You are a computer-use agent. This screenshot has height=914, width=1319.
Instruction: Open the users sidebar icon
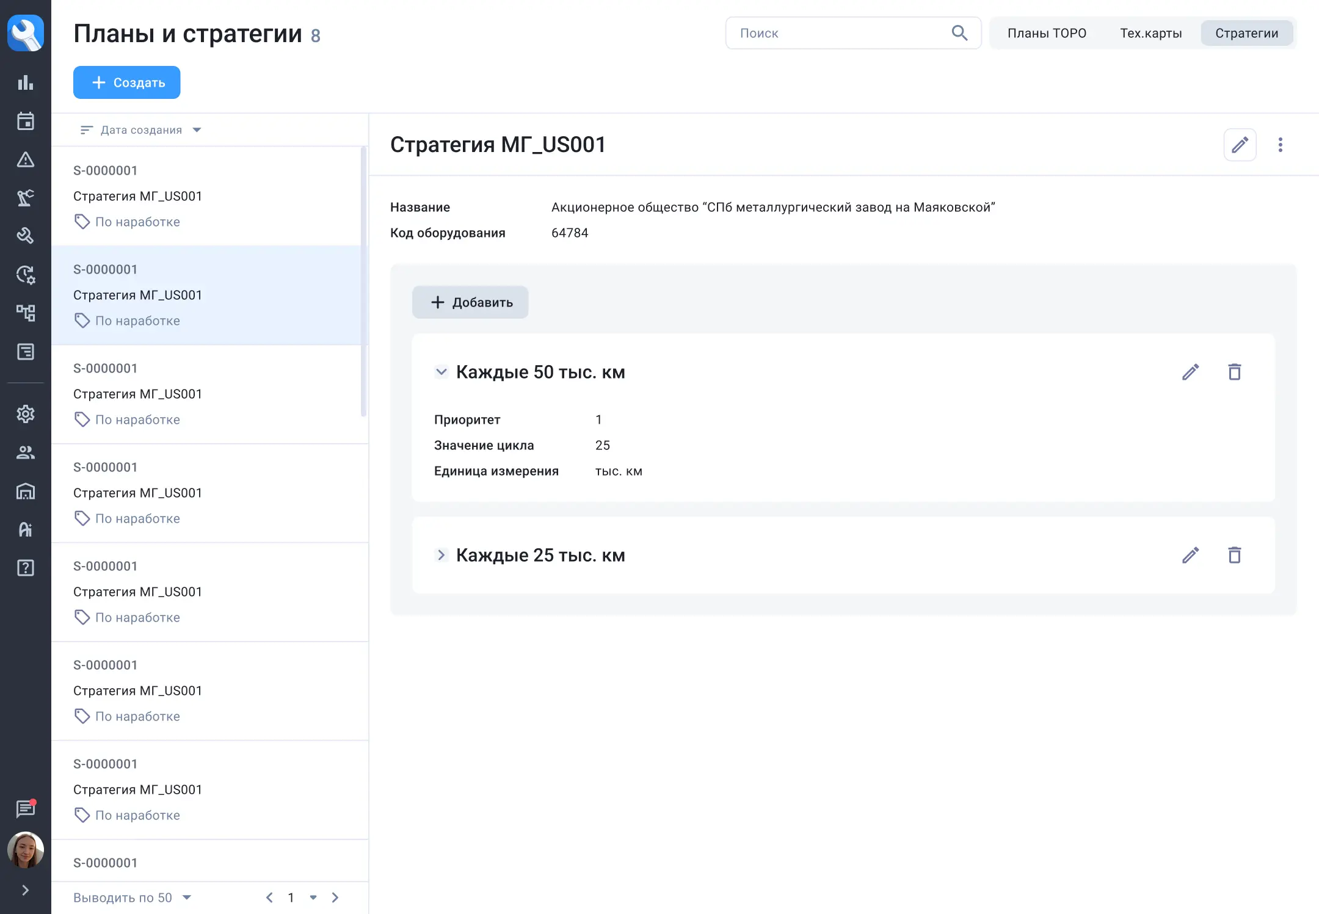pos(25,452)
